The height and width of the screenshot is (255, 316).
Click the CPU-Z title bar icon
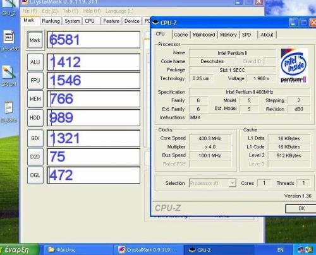pos(155,23)
